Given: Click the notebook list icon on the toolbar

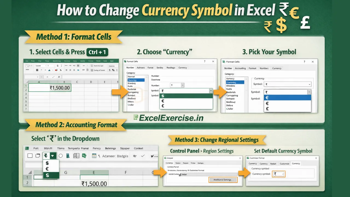Looking at the screenshot, I should click(x=76, y=156).
